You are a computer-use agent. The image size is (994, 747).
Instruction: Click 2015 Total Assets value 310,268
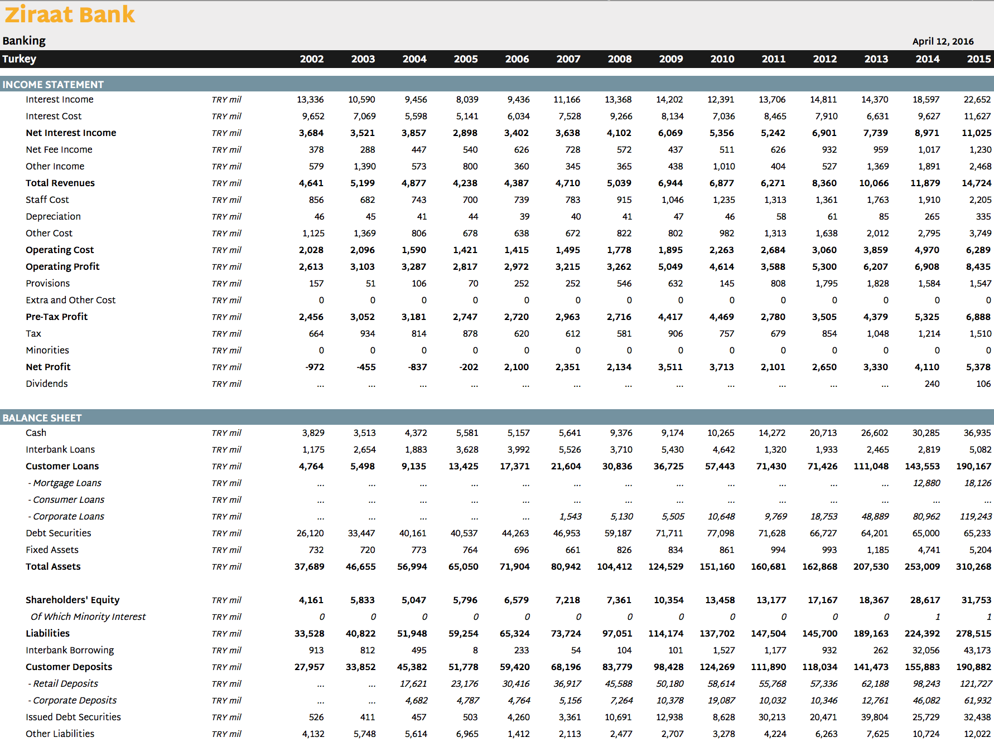coord(974,567)
